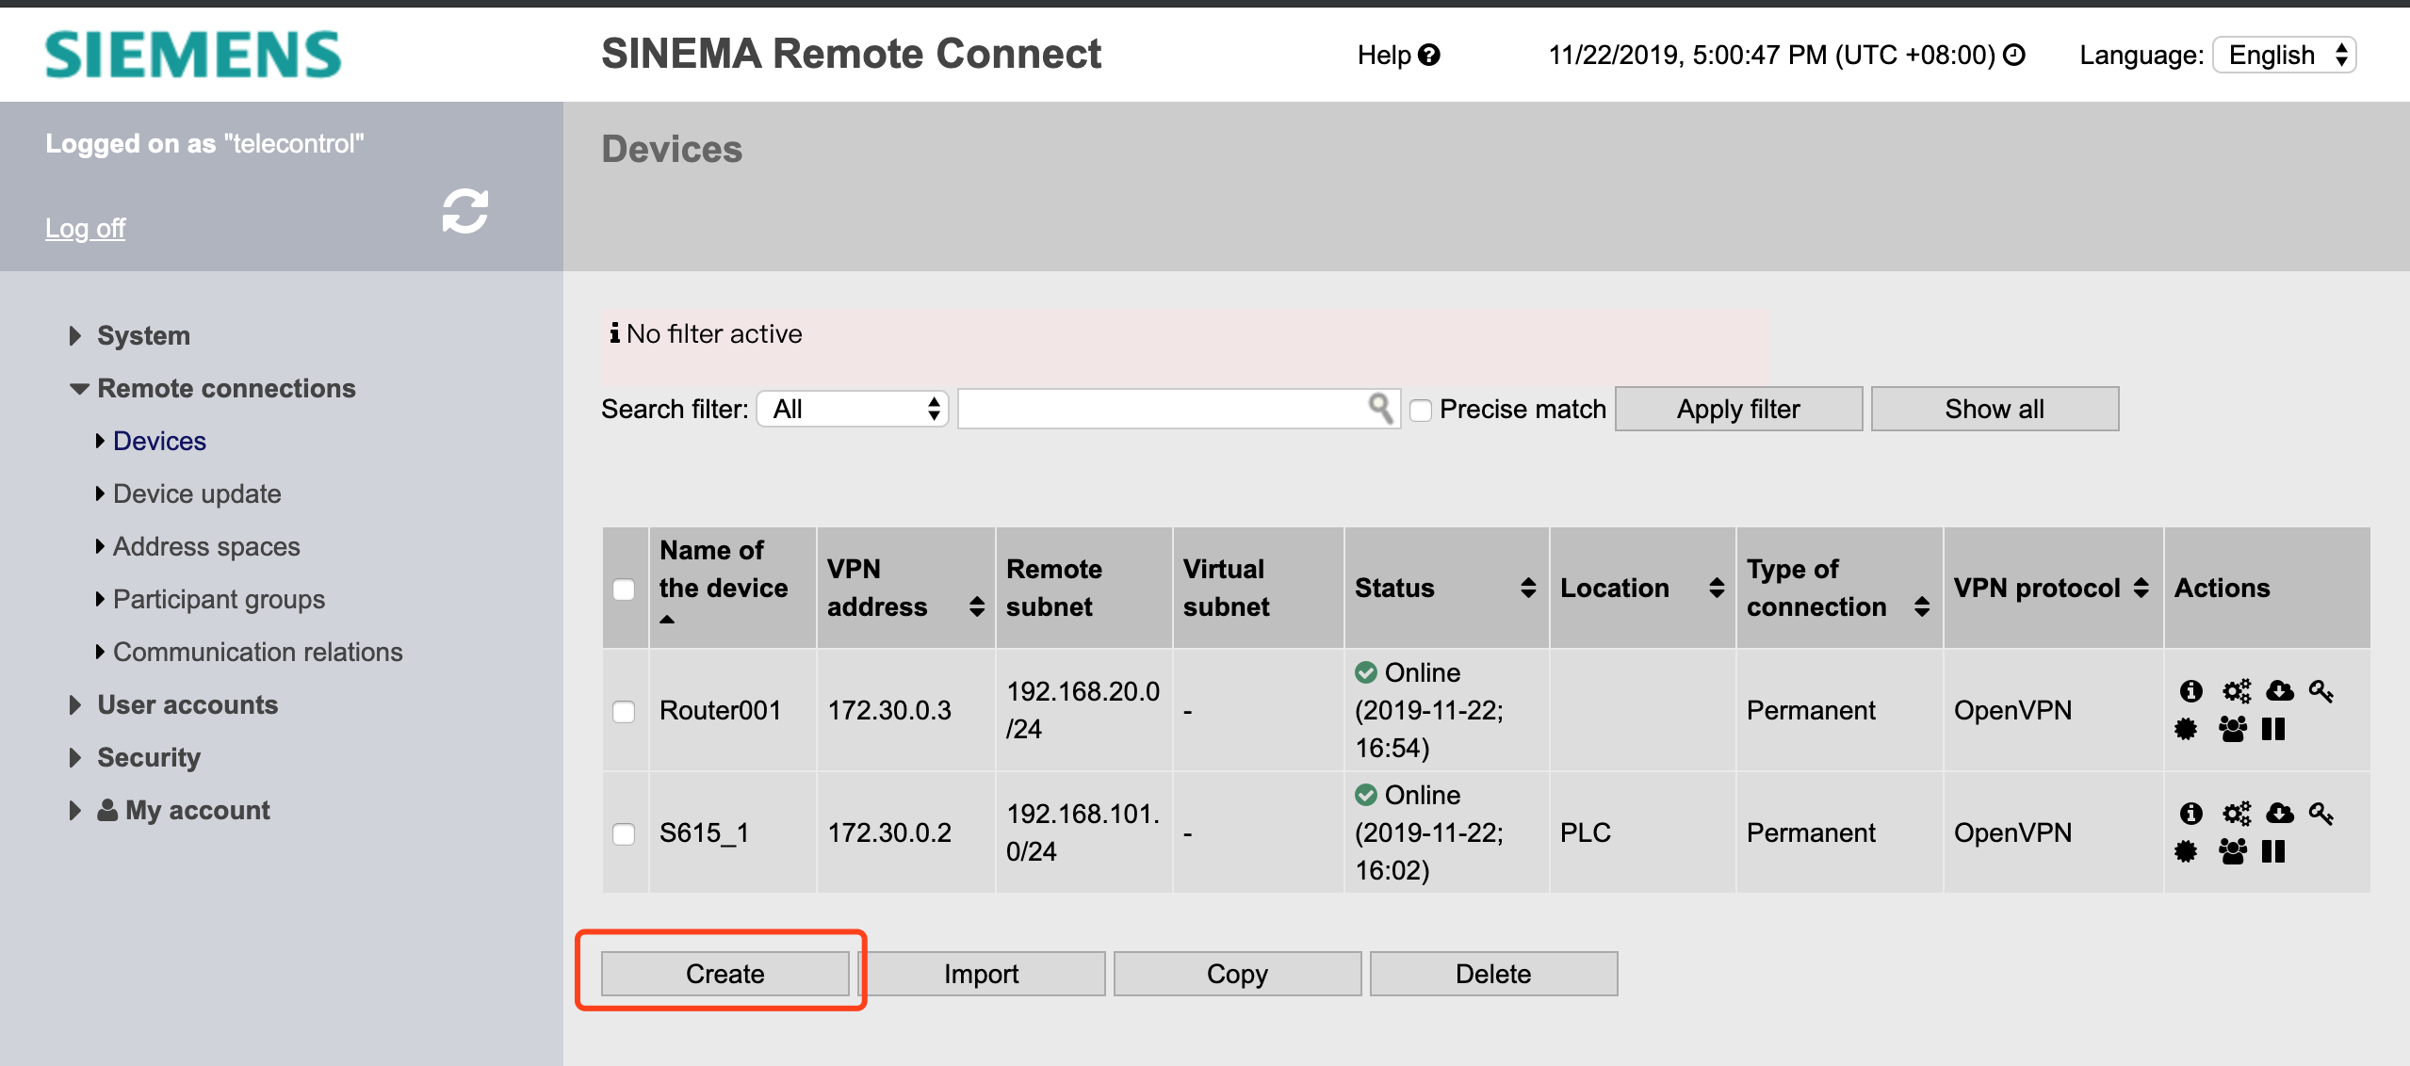Click cloud download icon in S615_1 row
The image size is (2410, 1066).
2279,813
